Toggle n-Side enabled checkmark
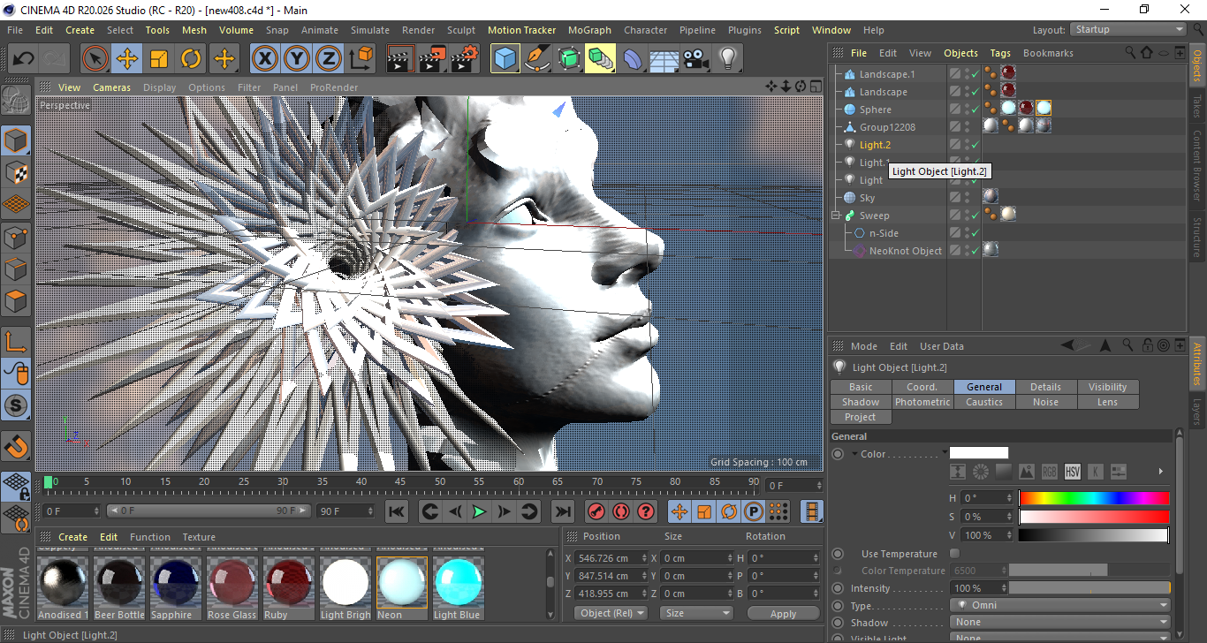The width and height of the screenshot is (1207, 643). point(975,233)
